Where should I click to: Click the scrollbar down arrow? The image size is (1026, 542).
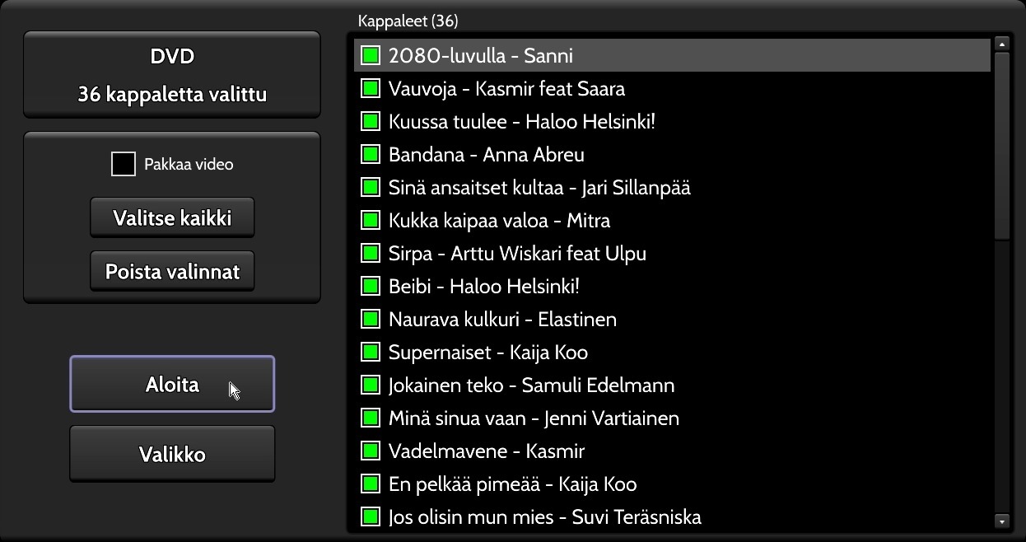click(1002, 521)
